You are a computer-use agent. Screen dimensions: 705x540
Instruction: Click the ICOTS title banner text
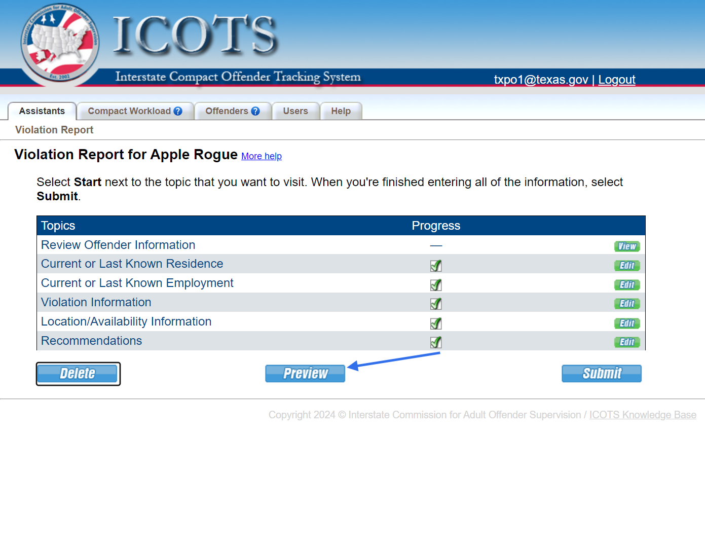pyautogui.click(x=195, y=34)
